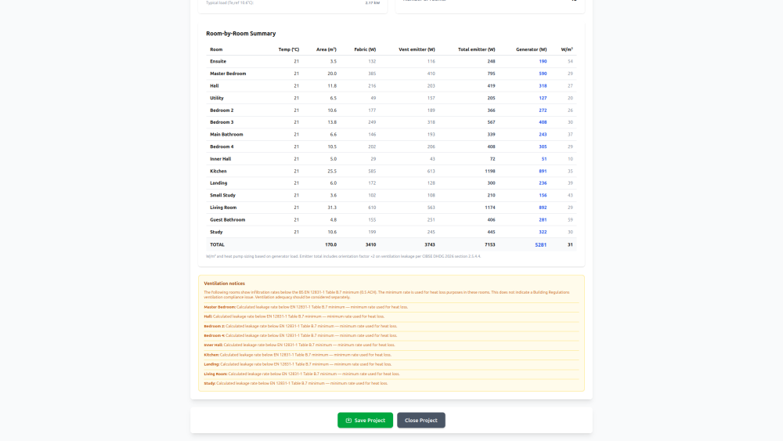Click the Close Project button
This screenshot has width=783, height=441.
pyautogui.click(x=420, y=420)
